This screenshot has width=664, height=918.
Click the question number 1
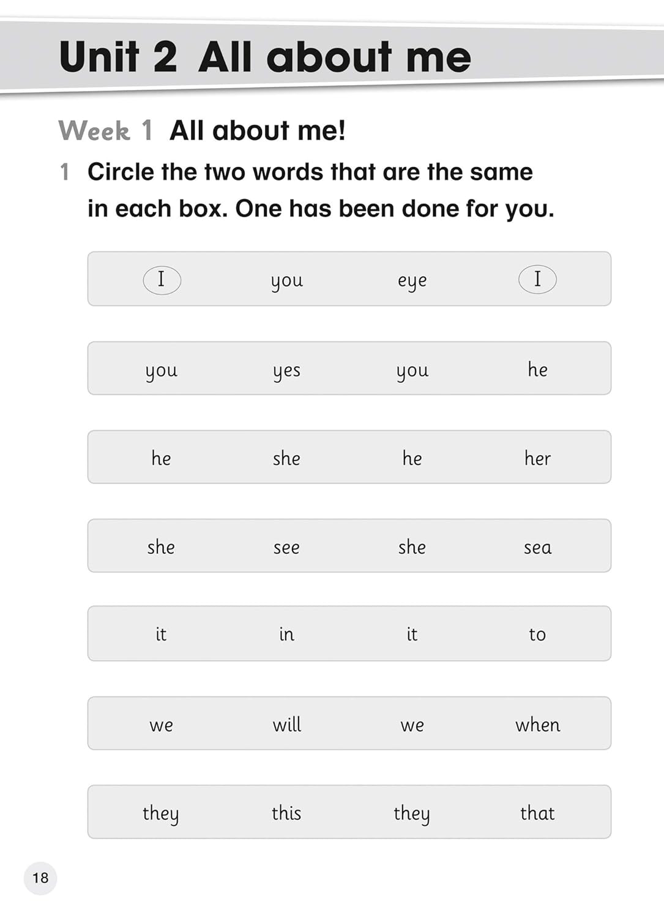click(x=64, y=172)
